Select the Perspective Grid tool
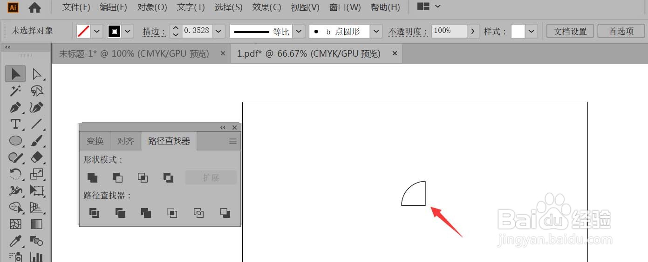Viewport: 648px width, 262px height. [x=37, y=207]
